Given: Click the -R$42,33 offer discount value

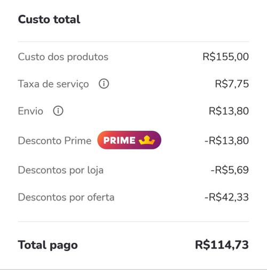Looking at the screenshot, I should click(x=227, y=197).
